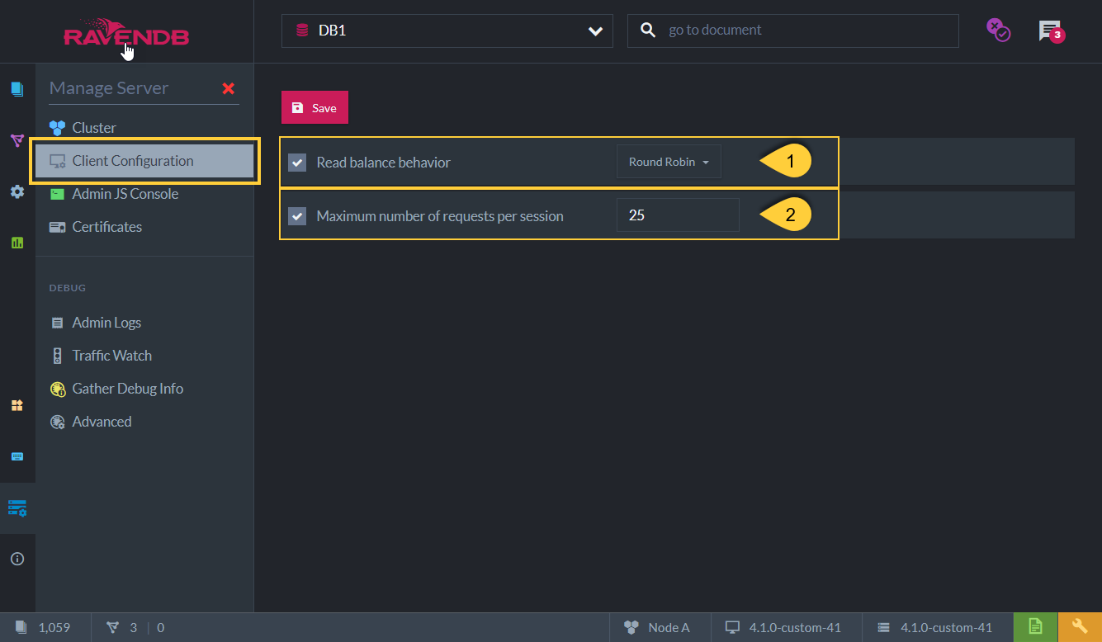Click the requests per session field
The height and width of the screenshot is (642, 1102).
click(x=678, y=215)
